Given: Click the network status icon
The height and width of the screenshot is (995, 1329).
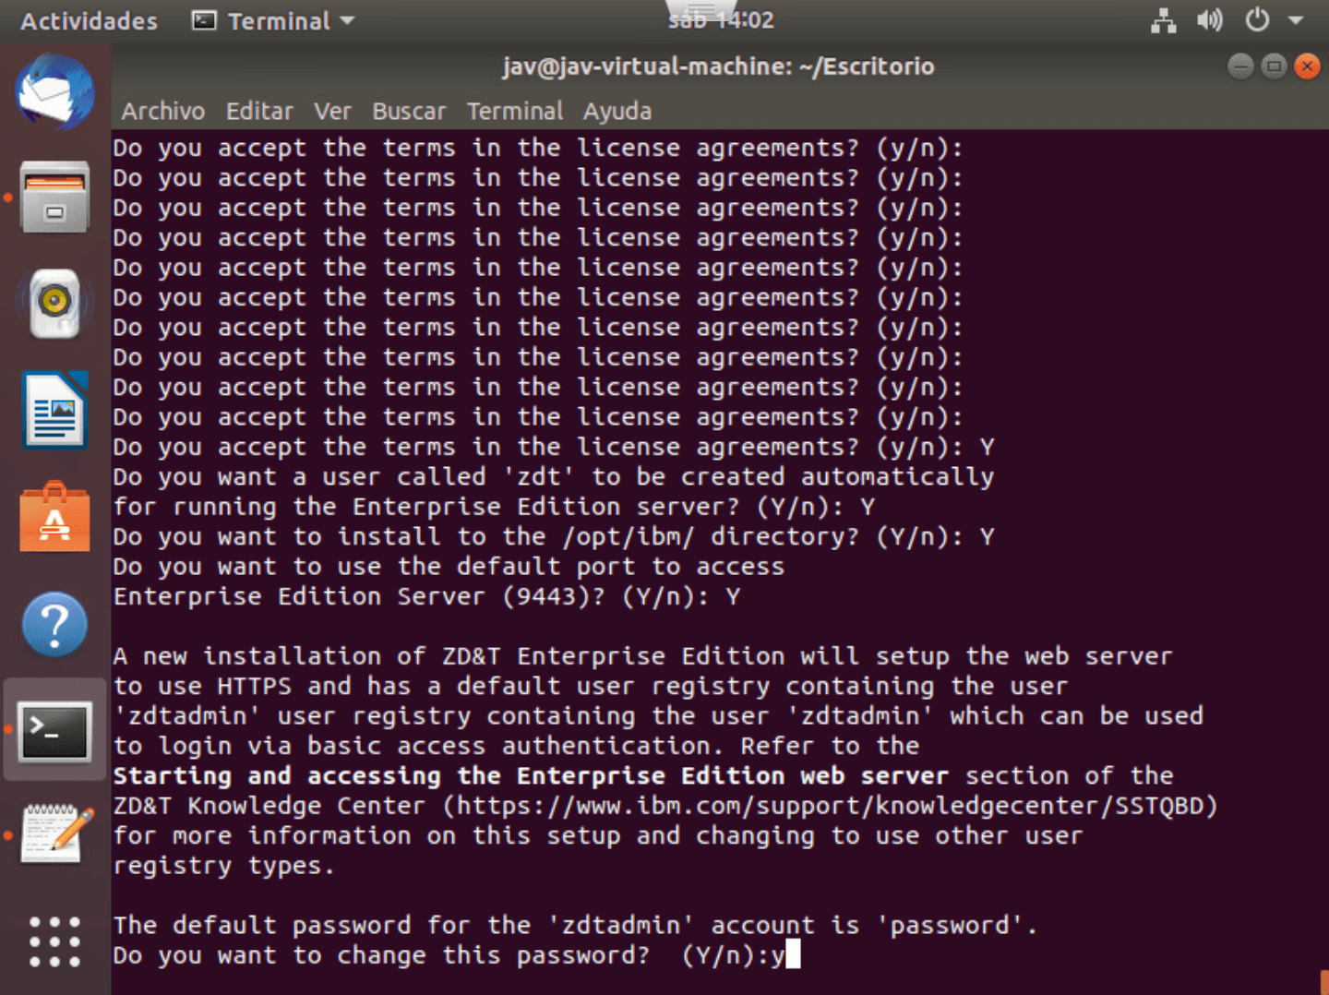Looking at the screenshot, I should tap(1163, 20).
